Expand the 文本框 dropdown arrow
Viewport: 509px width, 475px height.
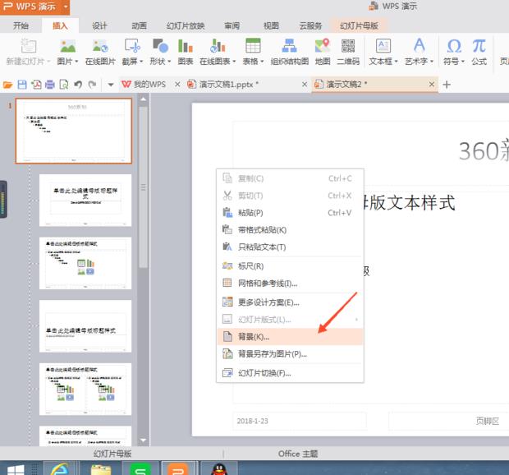(x=396, y=62)
